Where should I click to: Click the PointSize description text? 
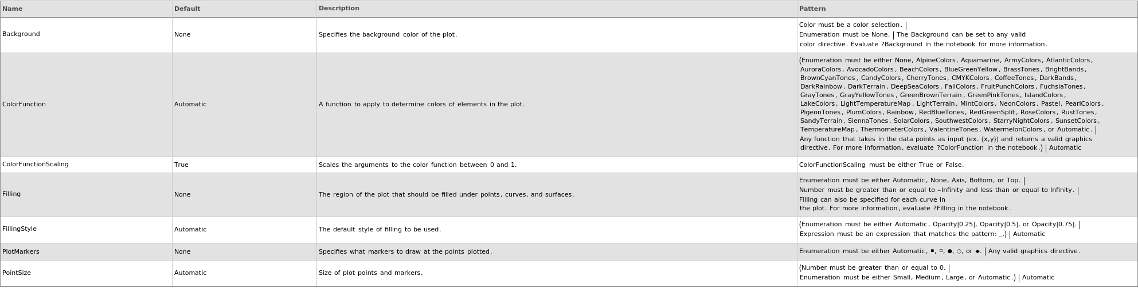tap(370, 273)
